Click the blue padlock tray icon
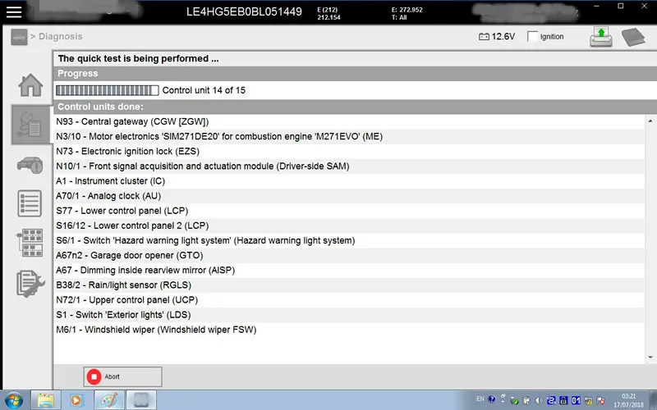This screenshot has height=410, width=657. click(x=563, y=400)
